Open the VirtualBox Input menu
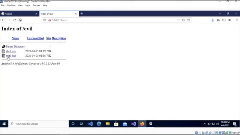Screen dimensions: 240x135 point(28,5)
